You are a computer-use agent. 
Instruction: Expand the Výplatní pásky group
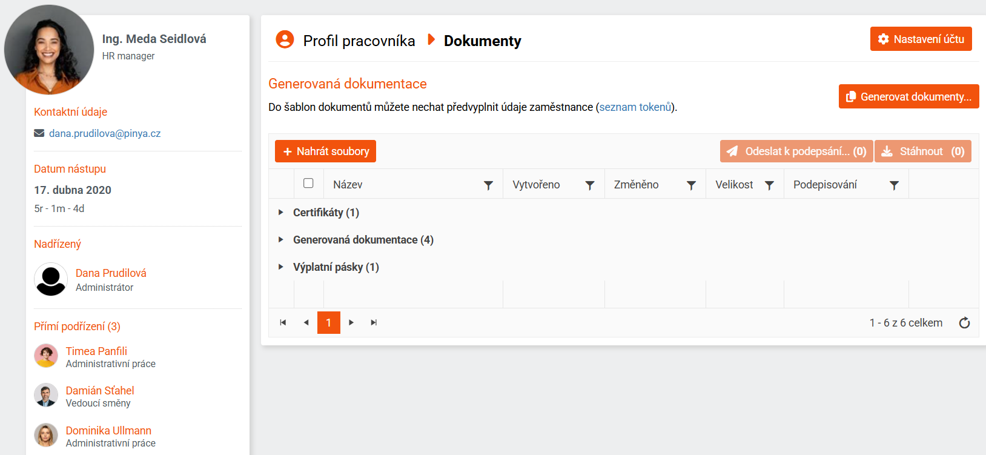pyautogui.click(x=281, y=267)
